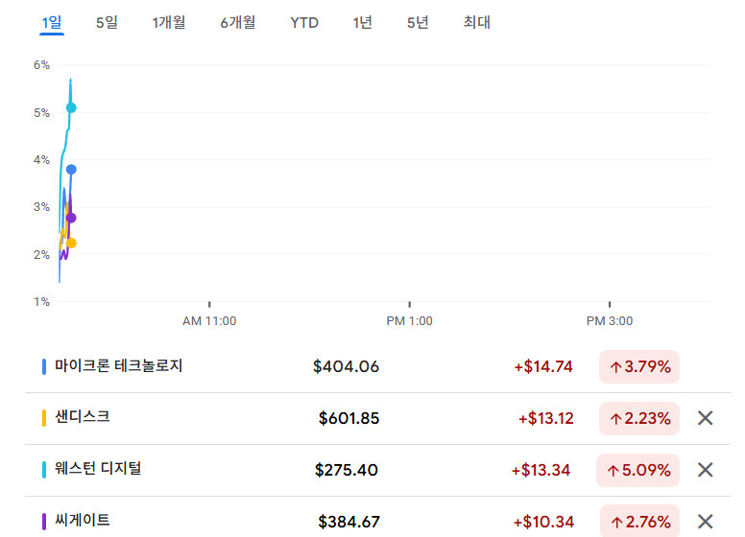Open the 마이크론 테크놀로지 stock link

pos(118,365)
